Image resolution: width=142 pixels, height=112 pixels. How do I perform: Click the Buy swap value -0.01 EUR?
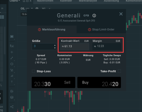(112, 63)
